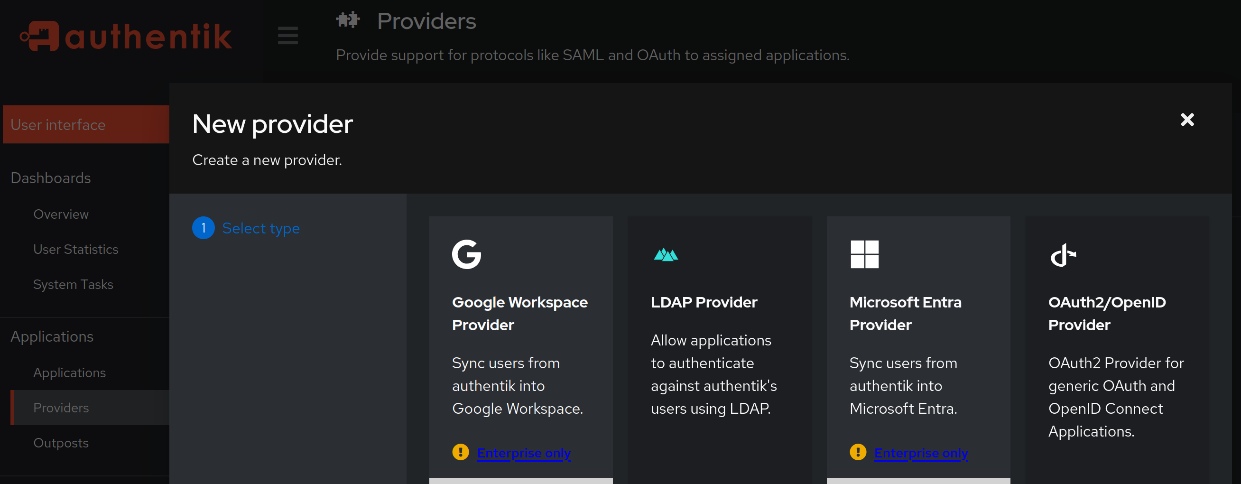Screen dimensions: 1241x484
Task: Click the authentik logo
Action: click(126, 36)
